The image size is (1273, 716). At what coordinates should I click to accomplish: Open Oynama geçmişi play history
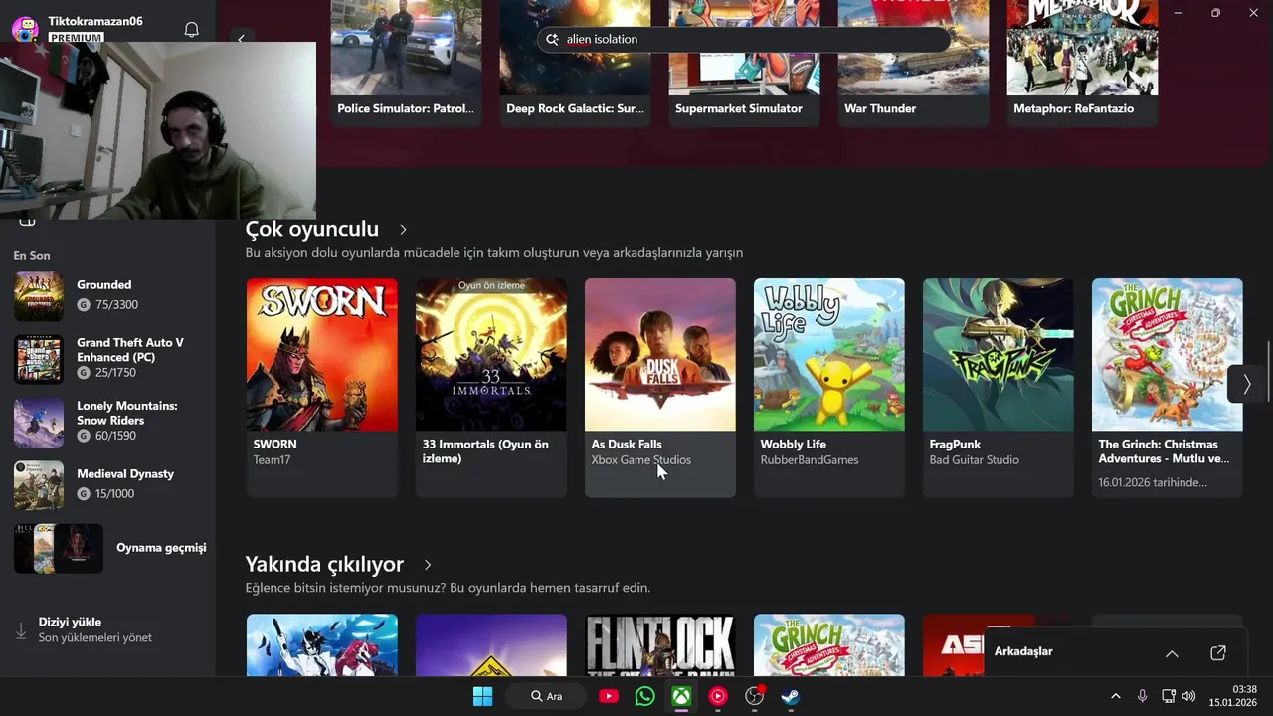[107, 548]
